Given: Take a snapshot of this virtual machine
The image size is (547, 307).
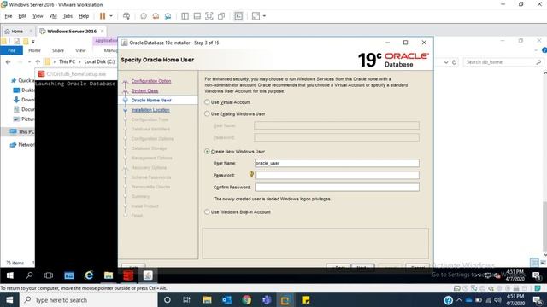Looking at the screenshot, I should [x=144, y=16].
